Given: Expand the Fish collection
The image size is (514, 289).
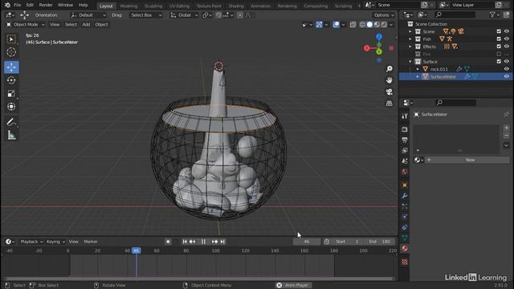Looking at the screenshot, I should [x=410, y=39].
